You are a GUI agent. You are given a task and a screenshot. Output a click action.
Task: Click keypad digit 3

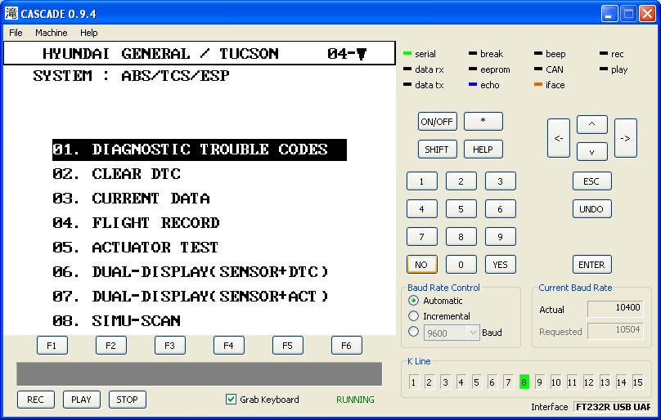pyautogui.click(x=500, y=181)
